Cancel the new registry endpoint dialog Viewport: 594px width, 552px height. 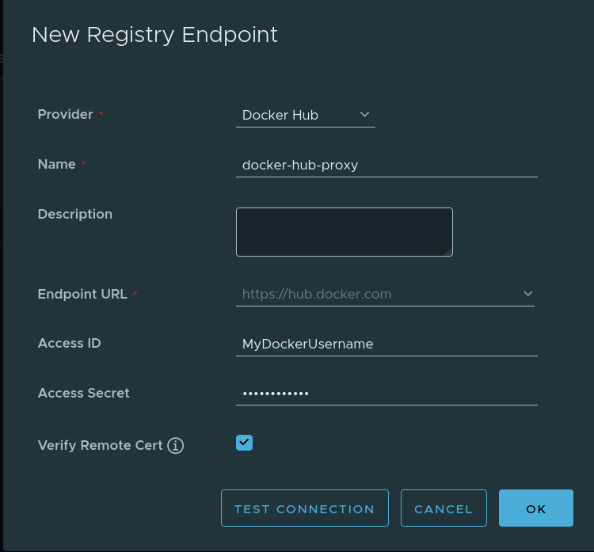point(444,508)
